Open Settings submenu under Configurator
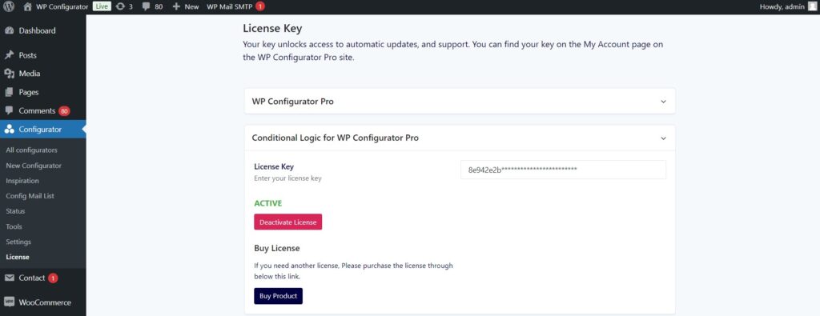 18,242
